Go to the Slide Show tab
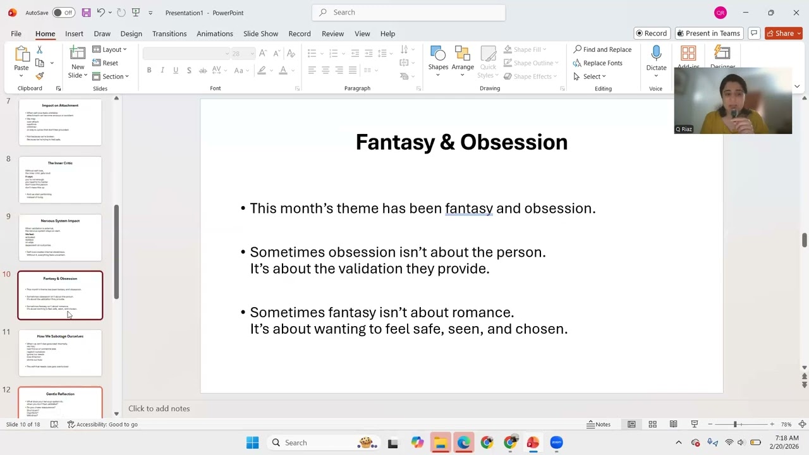This screenshot has height=455, width=809. click(260, 33)
